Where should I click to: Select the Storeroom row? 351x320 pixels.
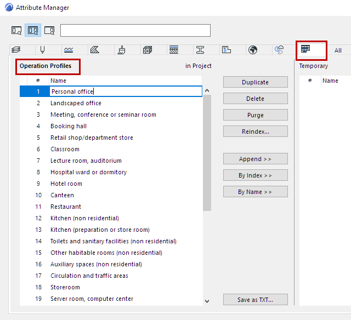tap(111, 287)
